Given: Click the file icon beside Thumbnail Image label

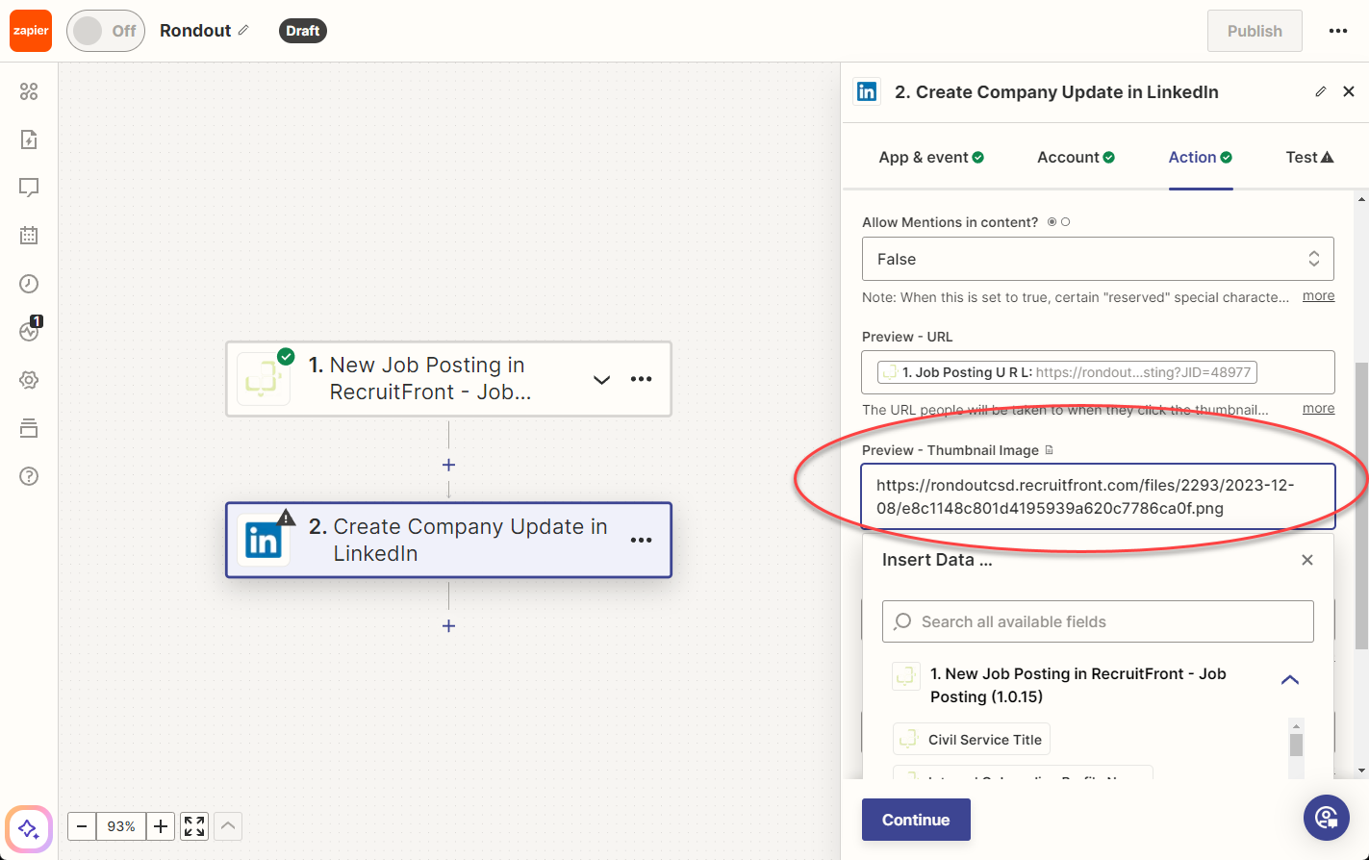Looking at the screenshot, I should point(1049,450).
